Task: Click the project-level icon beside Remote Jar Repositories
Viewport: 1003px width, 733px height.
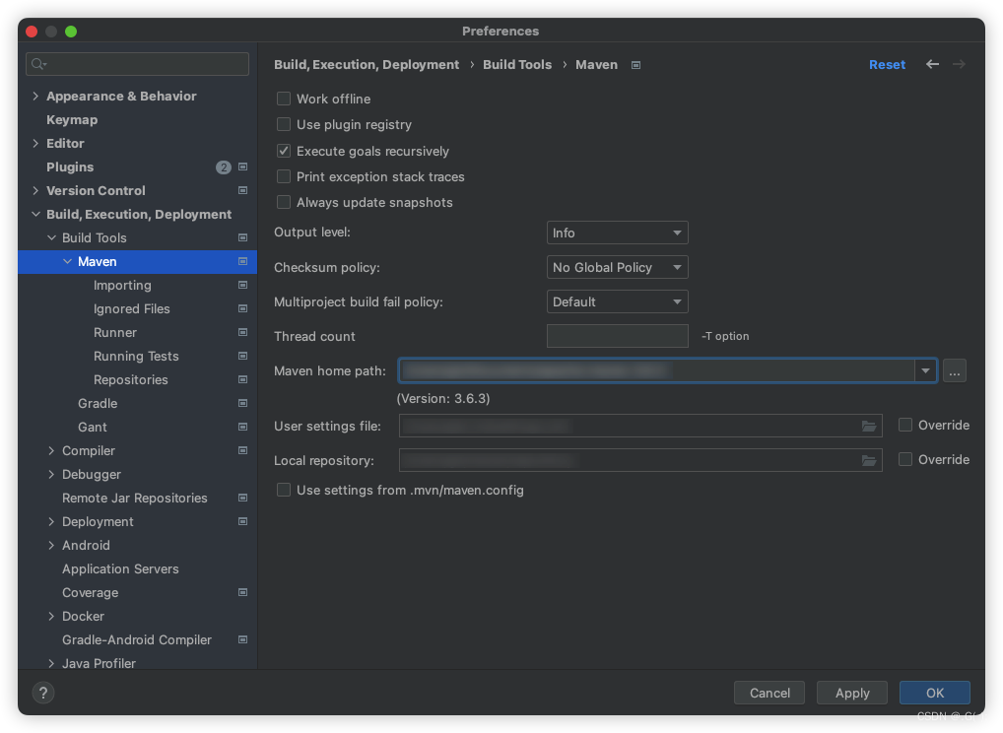Action: [243, 499]
